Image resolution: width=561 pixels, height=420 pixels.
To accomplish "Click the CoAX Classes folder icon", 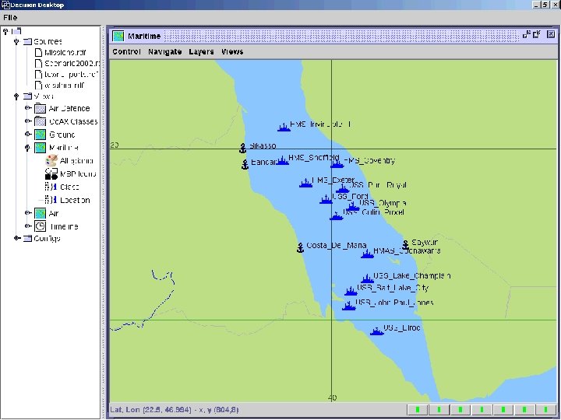I will pyautogui.click(x=40, y=121).
